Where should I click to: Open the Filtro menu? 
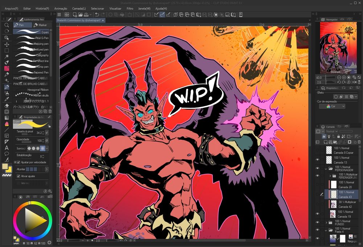[x=130, y=8]
